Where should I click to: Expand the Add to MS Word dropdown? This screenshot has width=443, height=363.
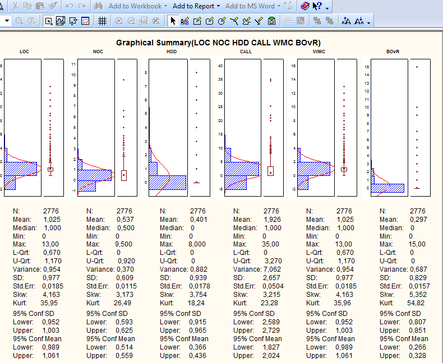[x=253, y=6]
